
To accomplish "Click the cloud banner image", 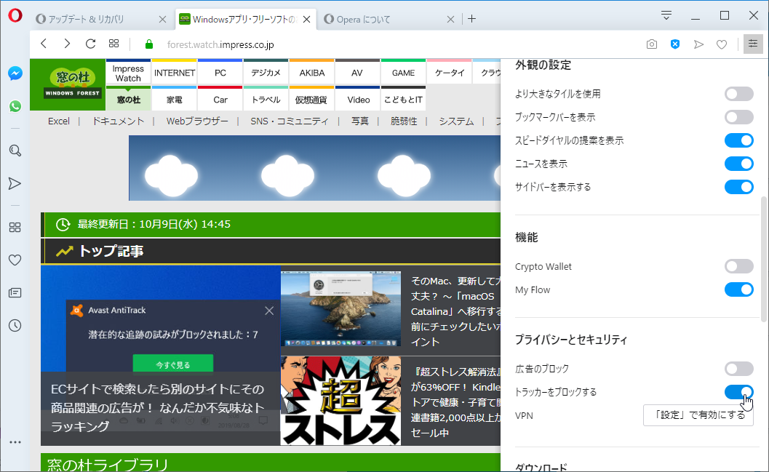I will 314,167.
